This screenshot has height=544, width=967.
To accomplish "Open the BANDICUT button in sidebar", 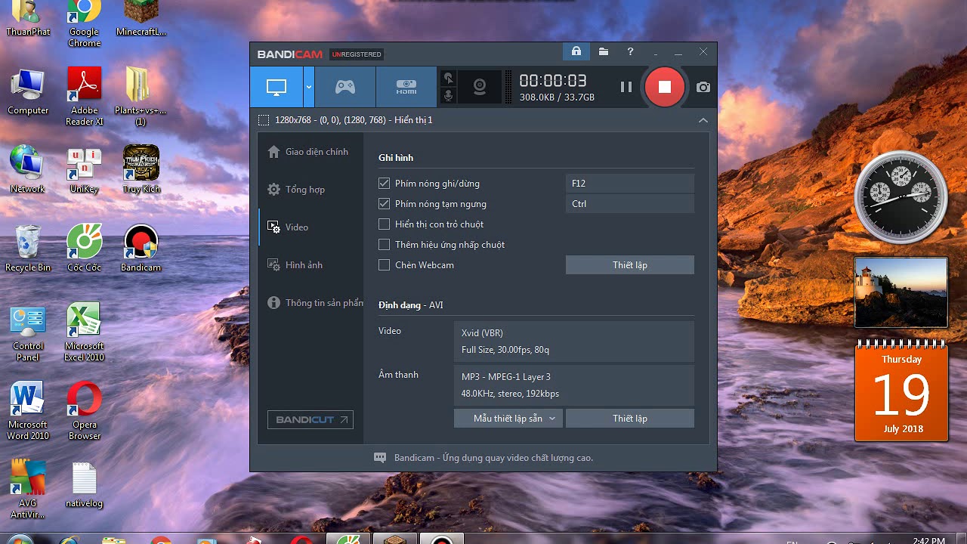I will coord(310,419).
